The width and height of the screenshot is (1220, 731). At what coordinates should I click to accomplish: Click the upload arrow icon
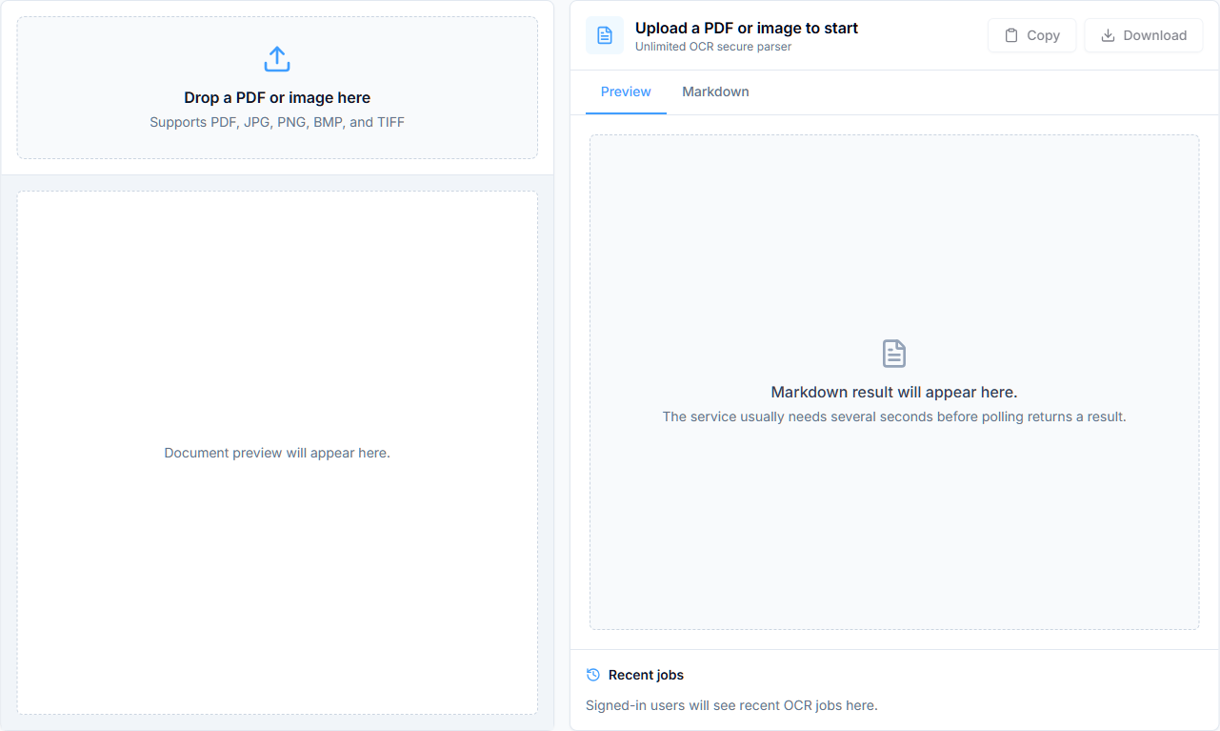pyautogui.click(x=277, y=59)
